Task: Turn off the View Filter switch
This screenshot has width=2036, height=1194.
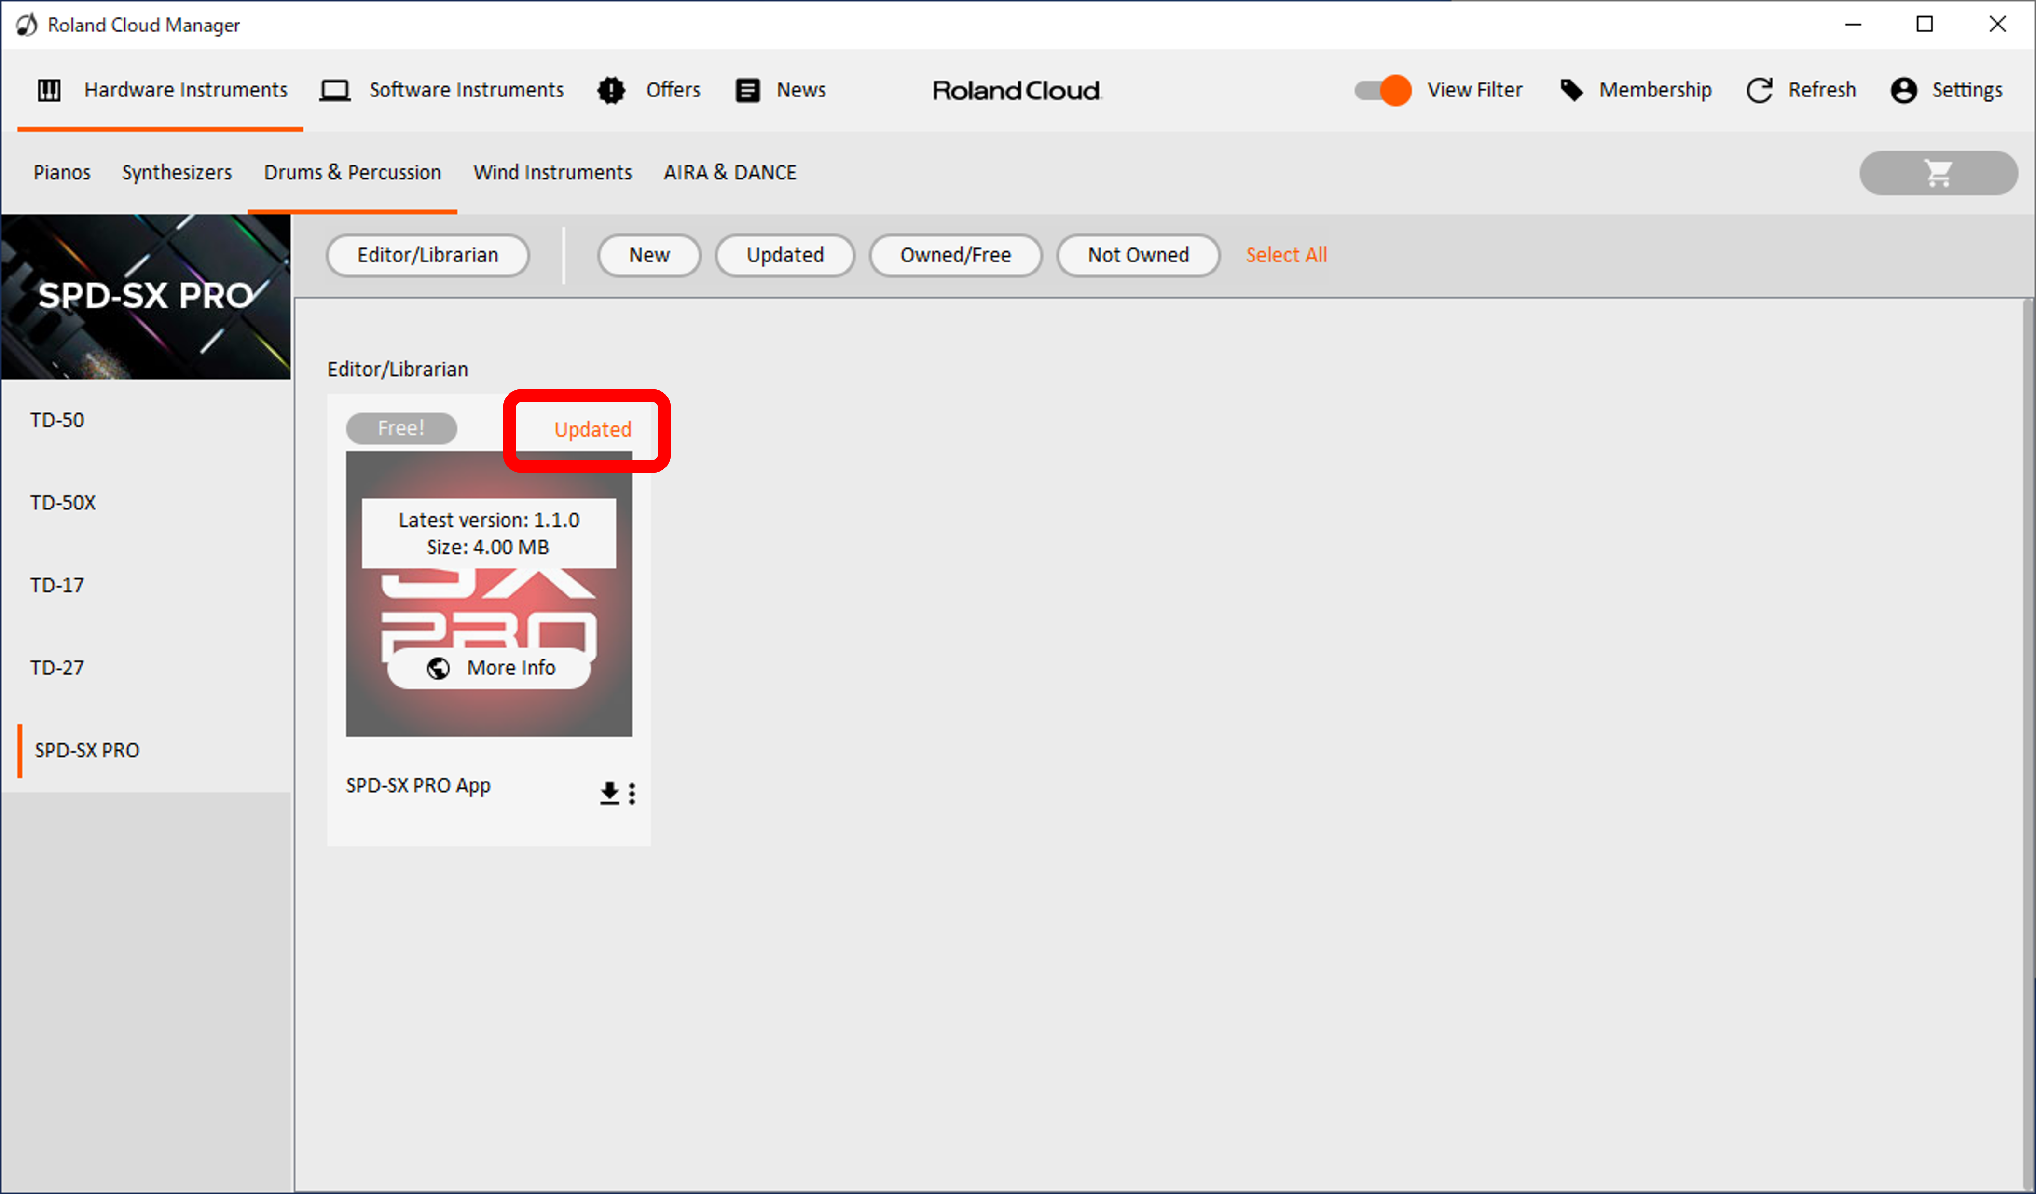Action: (x=1382, y=91)
